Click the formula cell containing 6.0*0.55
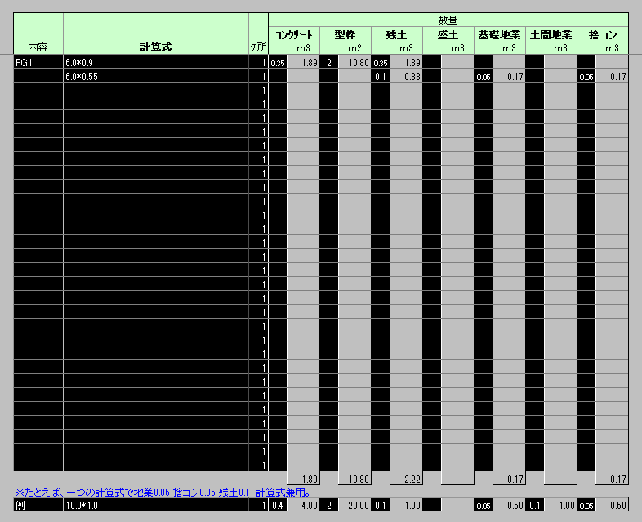The height and width of the screenshot is (522, 642). 155,77
